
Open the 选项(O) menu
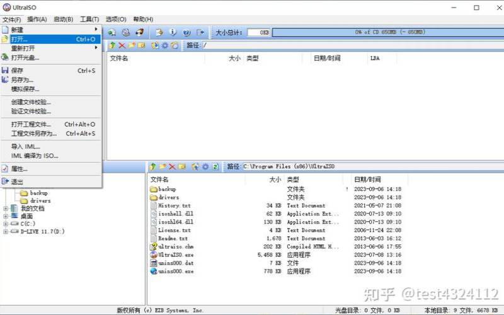pyautogui.click(x=116, y=20)
